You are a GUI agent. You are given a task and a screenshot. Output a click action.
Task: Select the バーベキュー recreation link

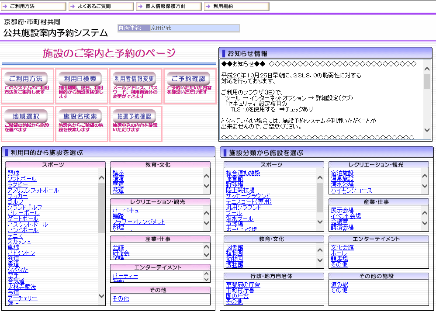click(128, 211)
